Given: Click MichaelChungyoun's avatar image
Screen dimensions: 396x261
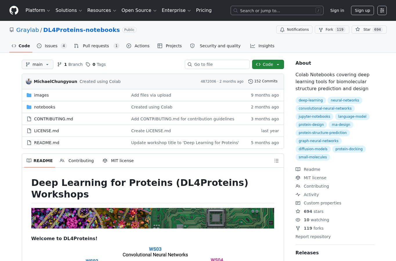Looking at the screenshot, I should point(29,81).
